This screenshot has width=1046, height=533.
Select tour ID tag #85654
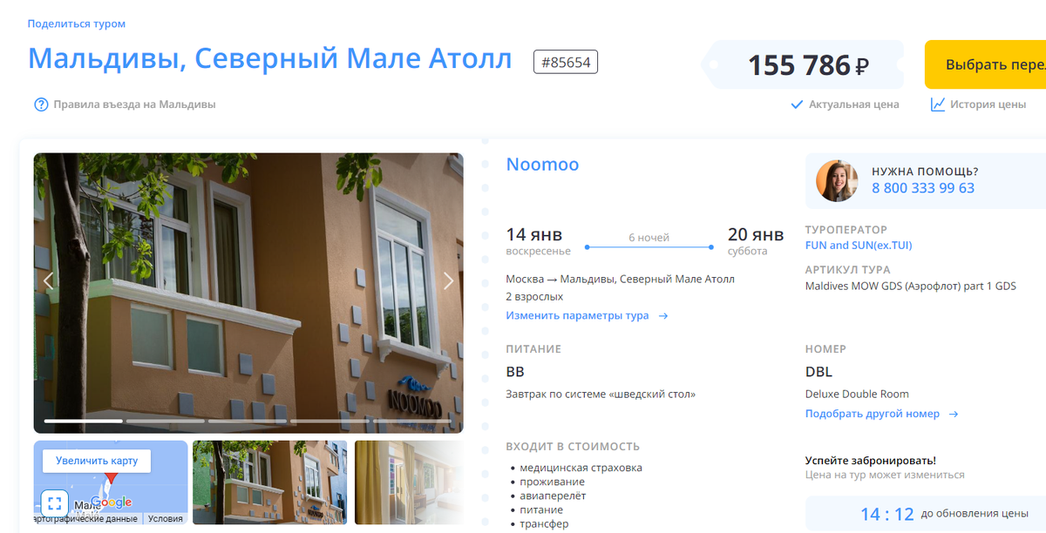[566, 62]
